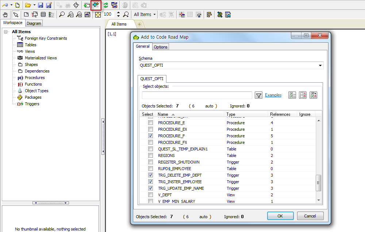365x232 pixels.
Task: Collapse the All Items tree node
Action: click(x=6, y=32)
